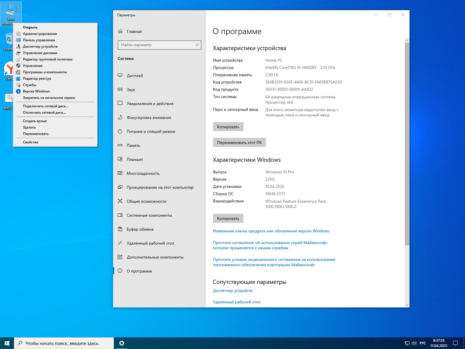
Task: Choose Администрирование from context menu
Action: 55,34
